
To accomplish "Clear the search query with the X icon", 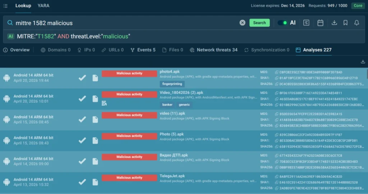I will (x=243, y=23).
